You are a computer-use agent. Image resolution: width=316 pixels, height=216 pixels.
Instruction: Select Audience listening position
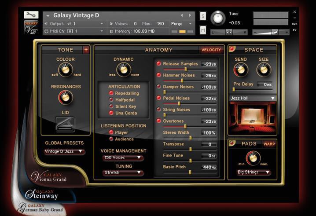tap(111, 139)
